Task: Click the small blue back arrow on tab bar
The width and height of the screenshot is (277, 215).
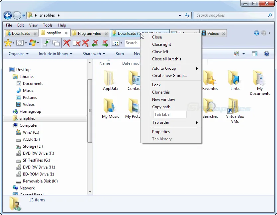Action: coord(257,33)
